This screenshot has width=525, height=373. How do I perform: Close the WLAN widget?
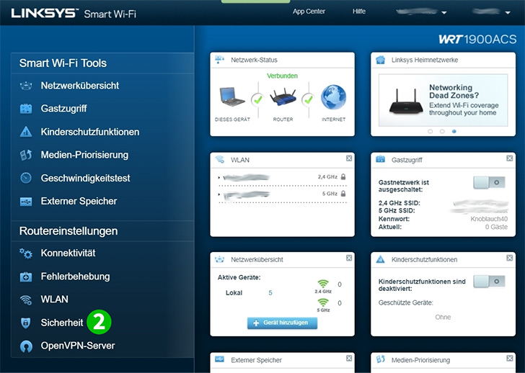tap(349, 158)
